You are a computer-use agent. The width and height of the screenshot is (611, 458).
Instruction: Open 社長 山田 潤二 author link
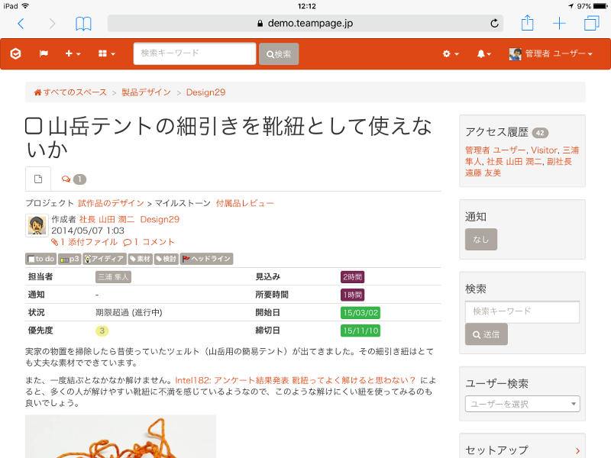pyautogui.click(x=107, y=220)
